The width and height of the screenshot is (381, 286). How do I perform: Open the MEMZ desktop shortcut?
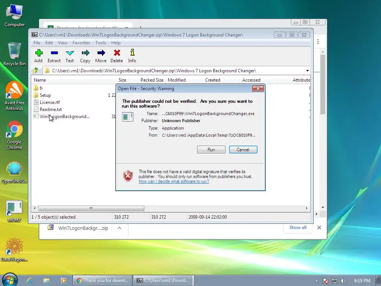[15, 211]
